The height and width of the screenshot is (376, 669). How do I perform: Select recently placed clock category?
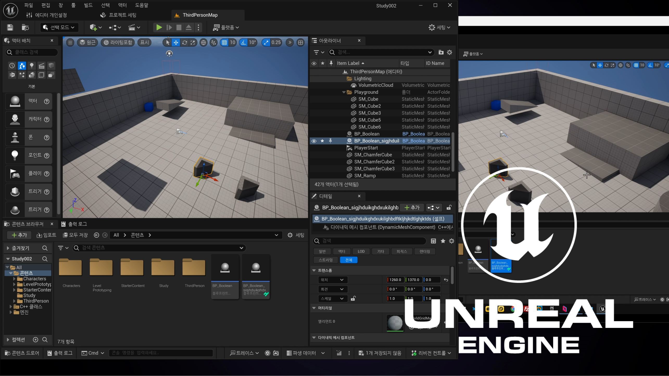tap(12, 66)
